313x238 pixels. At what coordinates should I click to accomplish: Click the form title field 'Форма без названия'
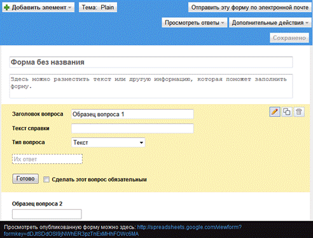click(x=151, y=62)
